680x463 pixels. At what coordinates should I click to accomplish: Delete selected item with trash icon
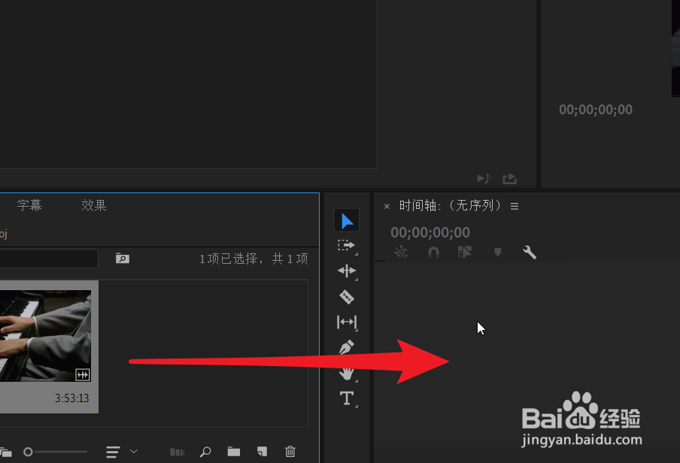(x=290, y=452)
